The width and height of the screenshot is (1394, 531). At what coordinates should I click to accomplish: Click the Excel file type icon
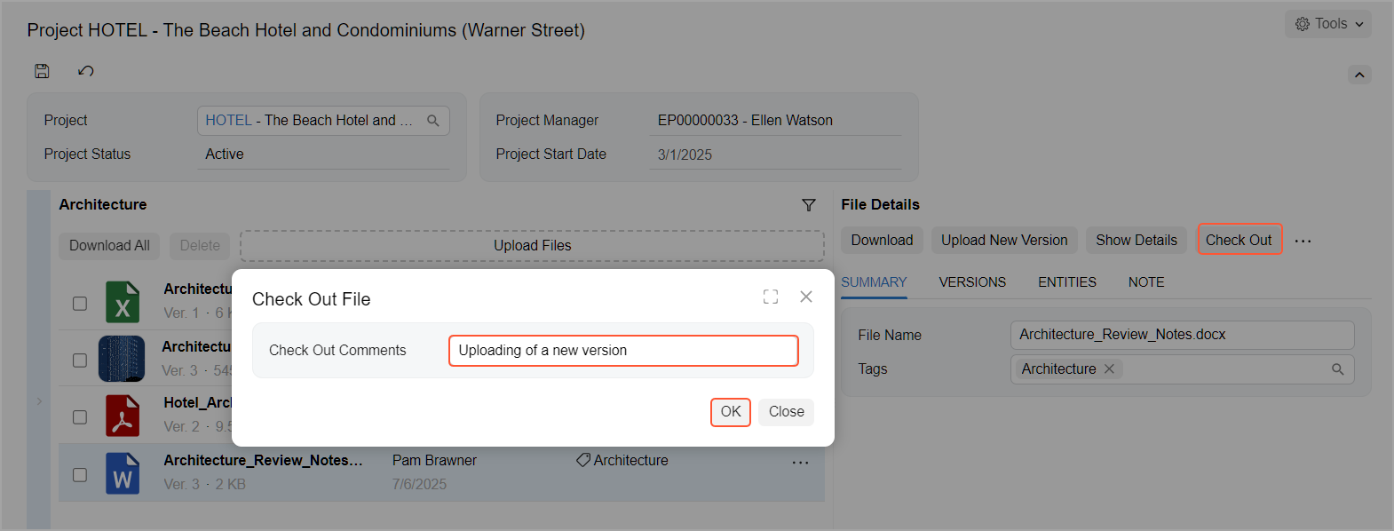point(123,302)
